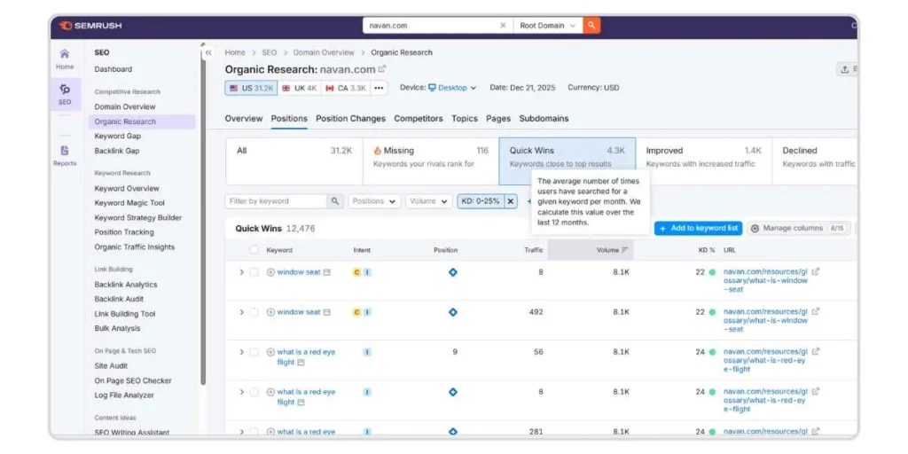The height and width of the screenshot is (454, 908).
Task: Open URL external-link icon in traffic 492 row
Action: (816, 311)
